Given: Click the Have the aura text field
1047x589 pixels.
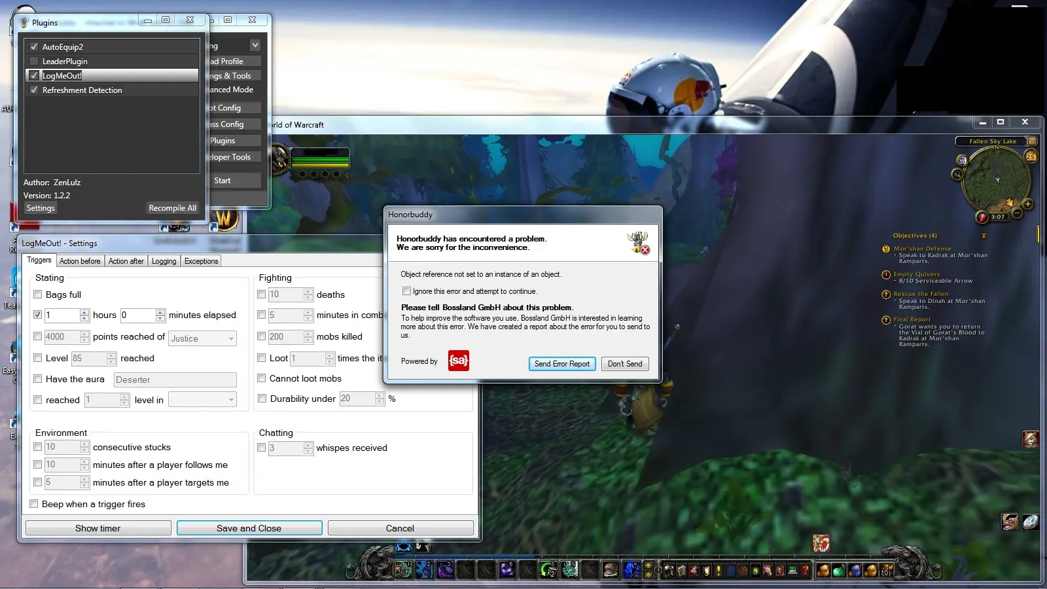Looking at the screenshot, I should [x=175, y=380].
